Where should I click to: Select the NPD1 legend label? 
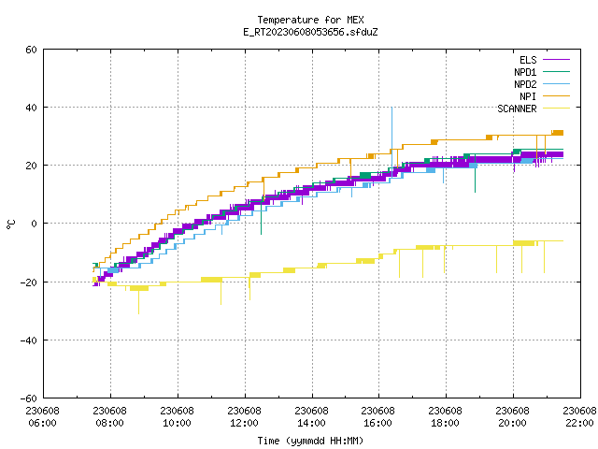pyautogui.click(x=525, y=72)
